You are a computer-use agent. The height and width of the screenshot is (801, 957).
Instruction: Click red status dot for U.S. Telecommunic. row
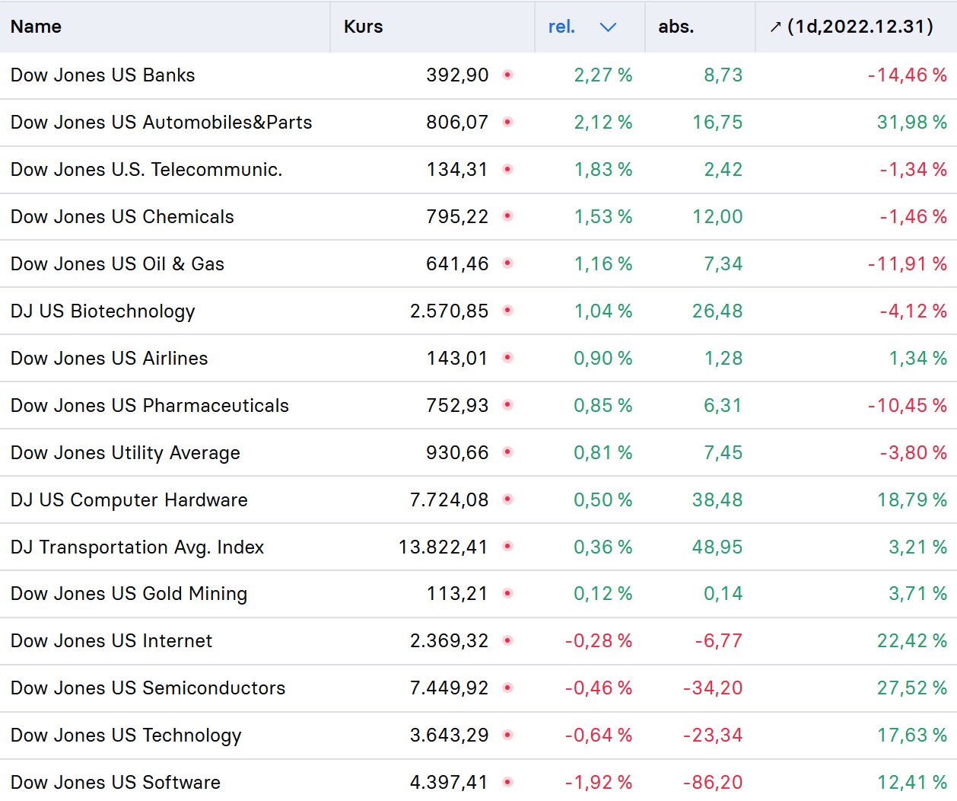pos(508,169)
